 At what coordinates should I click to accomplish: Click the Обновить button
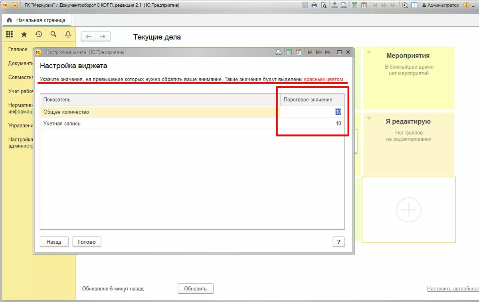tap(195, 288)
